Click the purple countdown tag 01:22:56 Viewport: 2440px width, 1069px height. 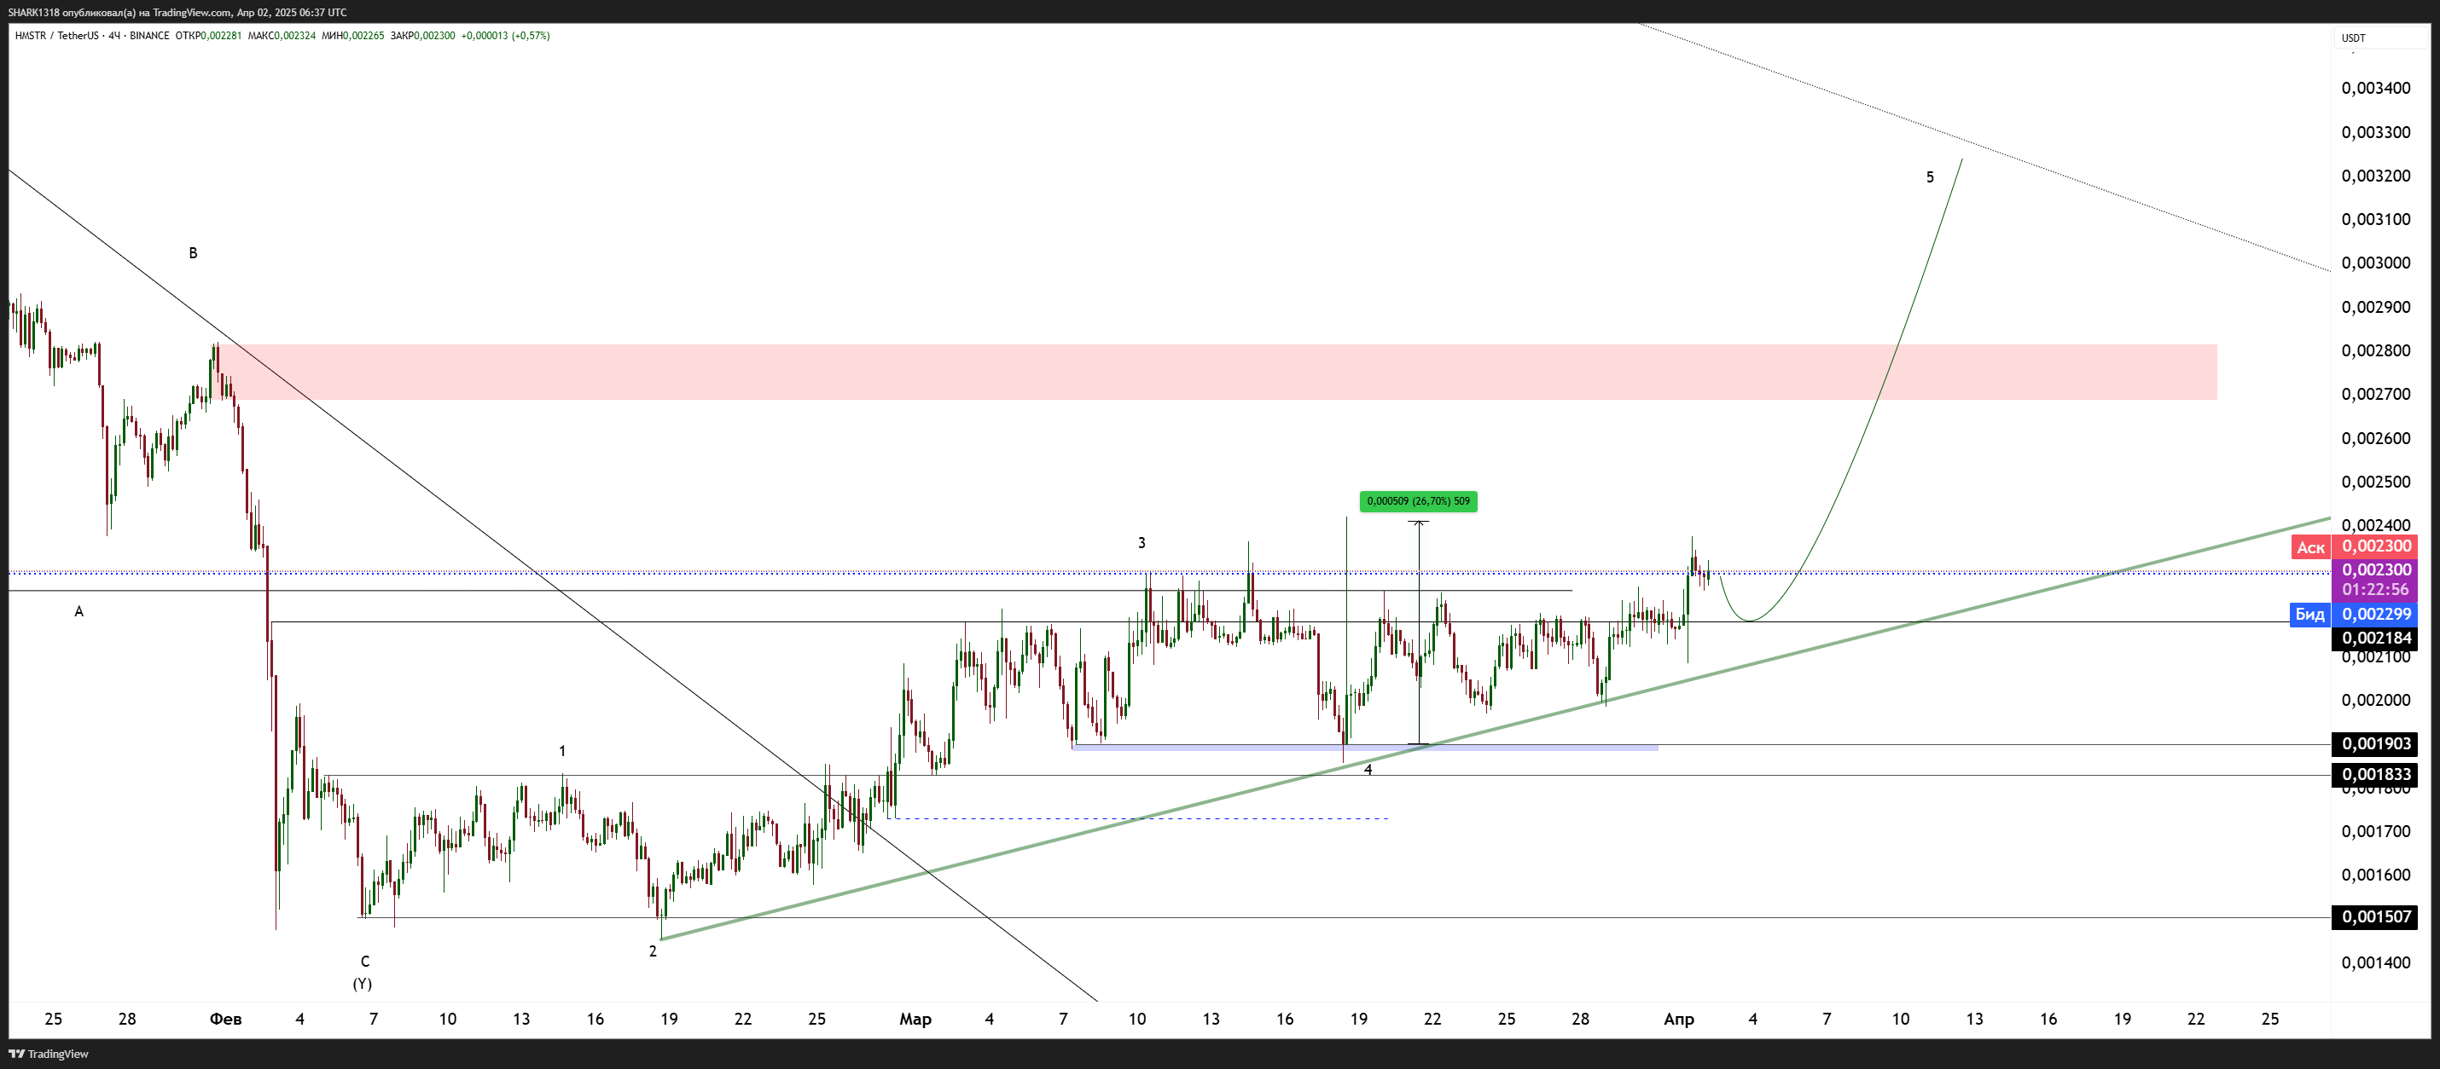[x=2374, y=589]
